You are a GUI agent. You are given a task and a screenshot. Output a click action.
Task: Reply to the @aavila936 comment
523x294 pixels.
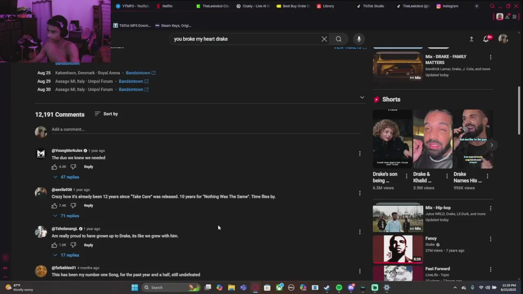point(88,205)
